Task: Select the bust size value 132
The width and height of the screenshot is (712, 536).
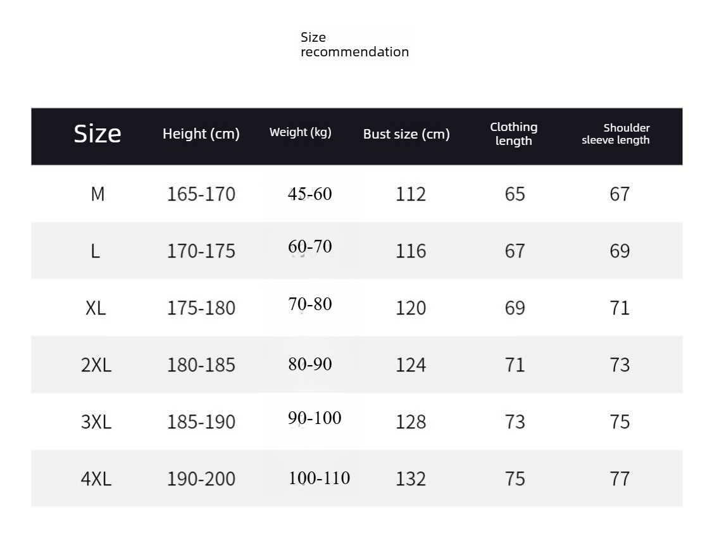Action: coord(411,479)
